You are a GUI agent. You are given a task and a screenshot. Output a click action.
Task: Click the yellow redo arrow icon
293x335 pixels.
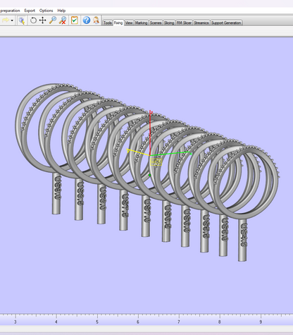(6, 20)
